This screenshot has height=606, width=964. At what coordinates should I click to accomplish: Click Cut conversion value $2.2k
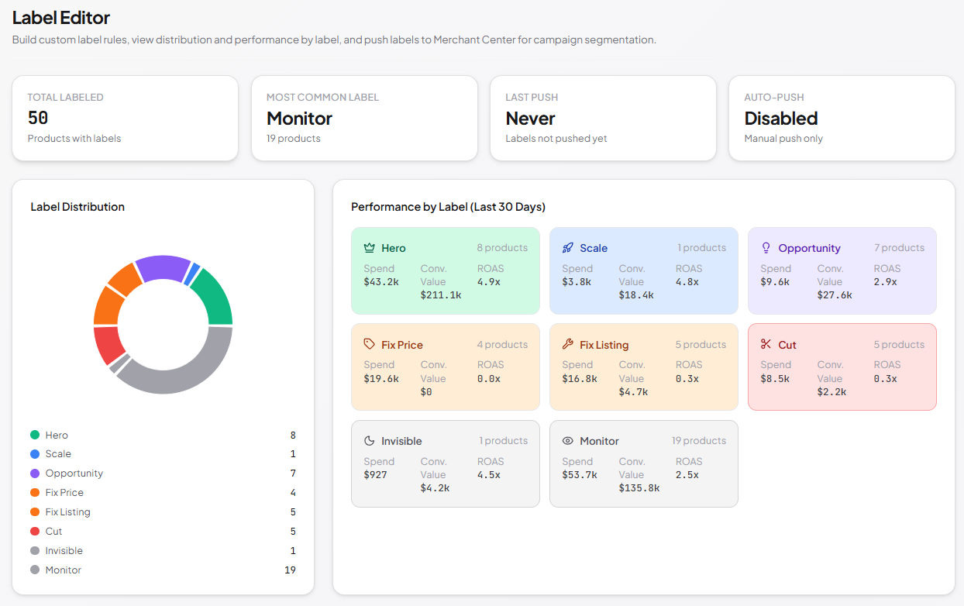tap(831, 392)
